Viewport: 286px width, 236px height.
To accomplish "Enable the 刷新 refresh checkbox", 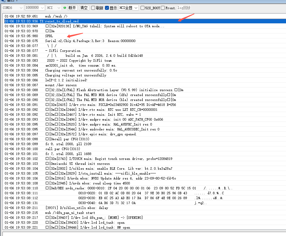I will 93,8.
